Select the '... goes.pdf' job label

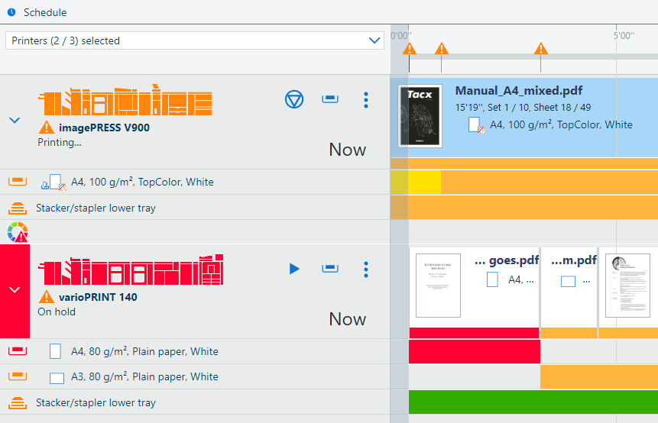pyautogui.click(x=507, y=261)
